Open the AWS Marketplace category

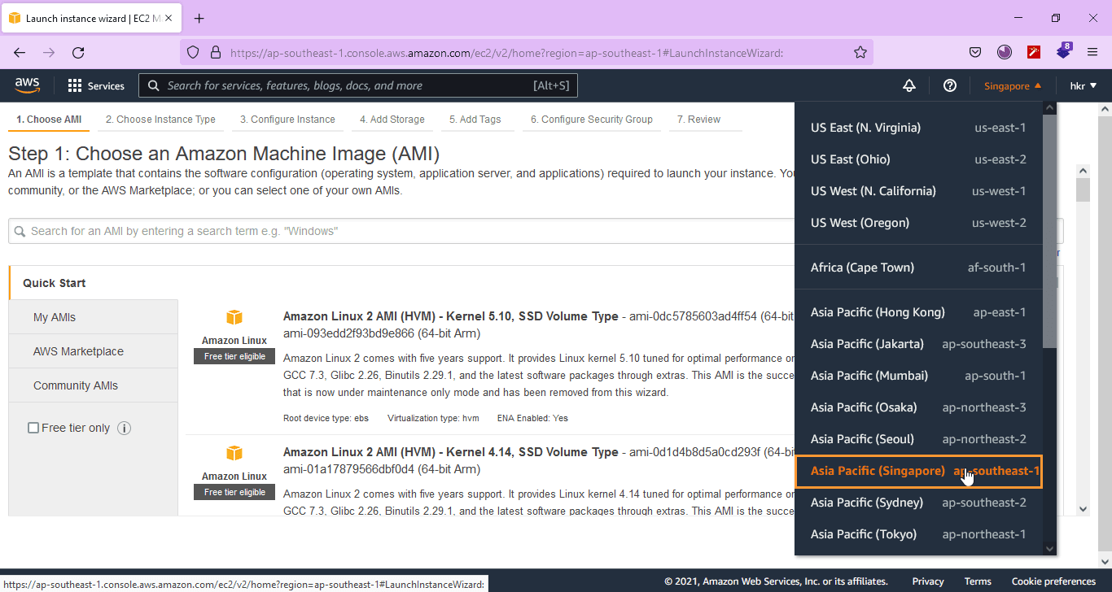(x=93, y=351)
